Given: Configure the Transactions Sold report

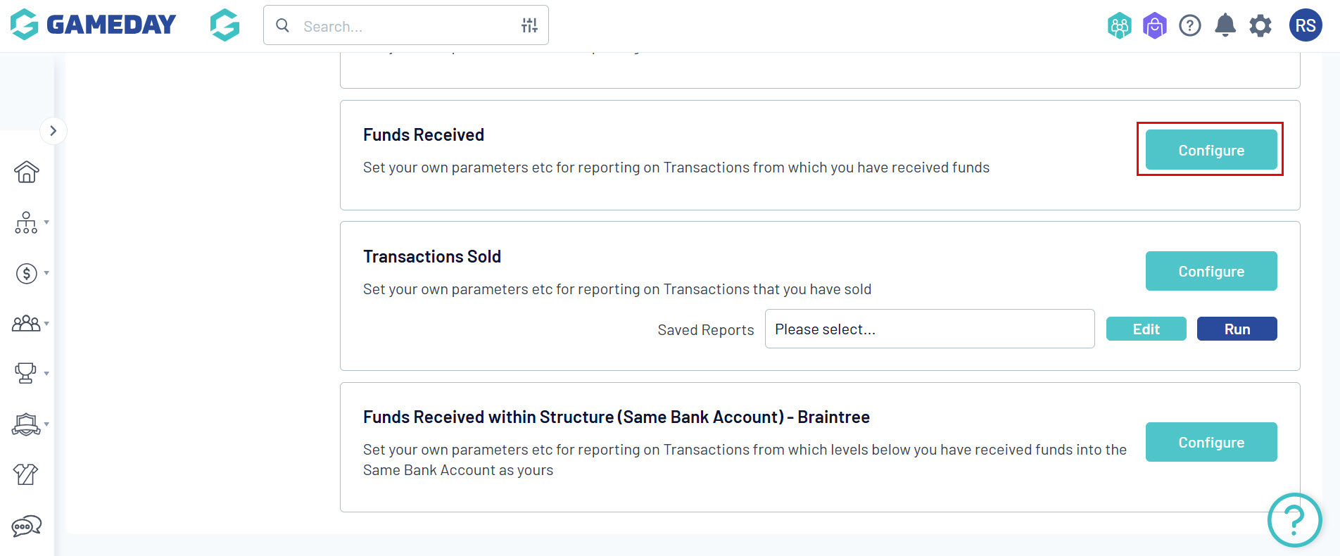Looking at the screenshot, I should tap(1211, 271).
